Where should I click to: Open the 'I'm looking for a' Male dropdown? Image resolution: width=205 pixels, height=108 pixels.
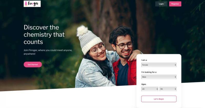click(159, 77)
